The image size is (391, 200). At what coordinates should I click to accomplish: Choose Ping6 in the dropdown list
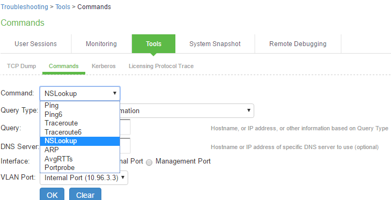tap(80, 114)
